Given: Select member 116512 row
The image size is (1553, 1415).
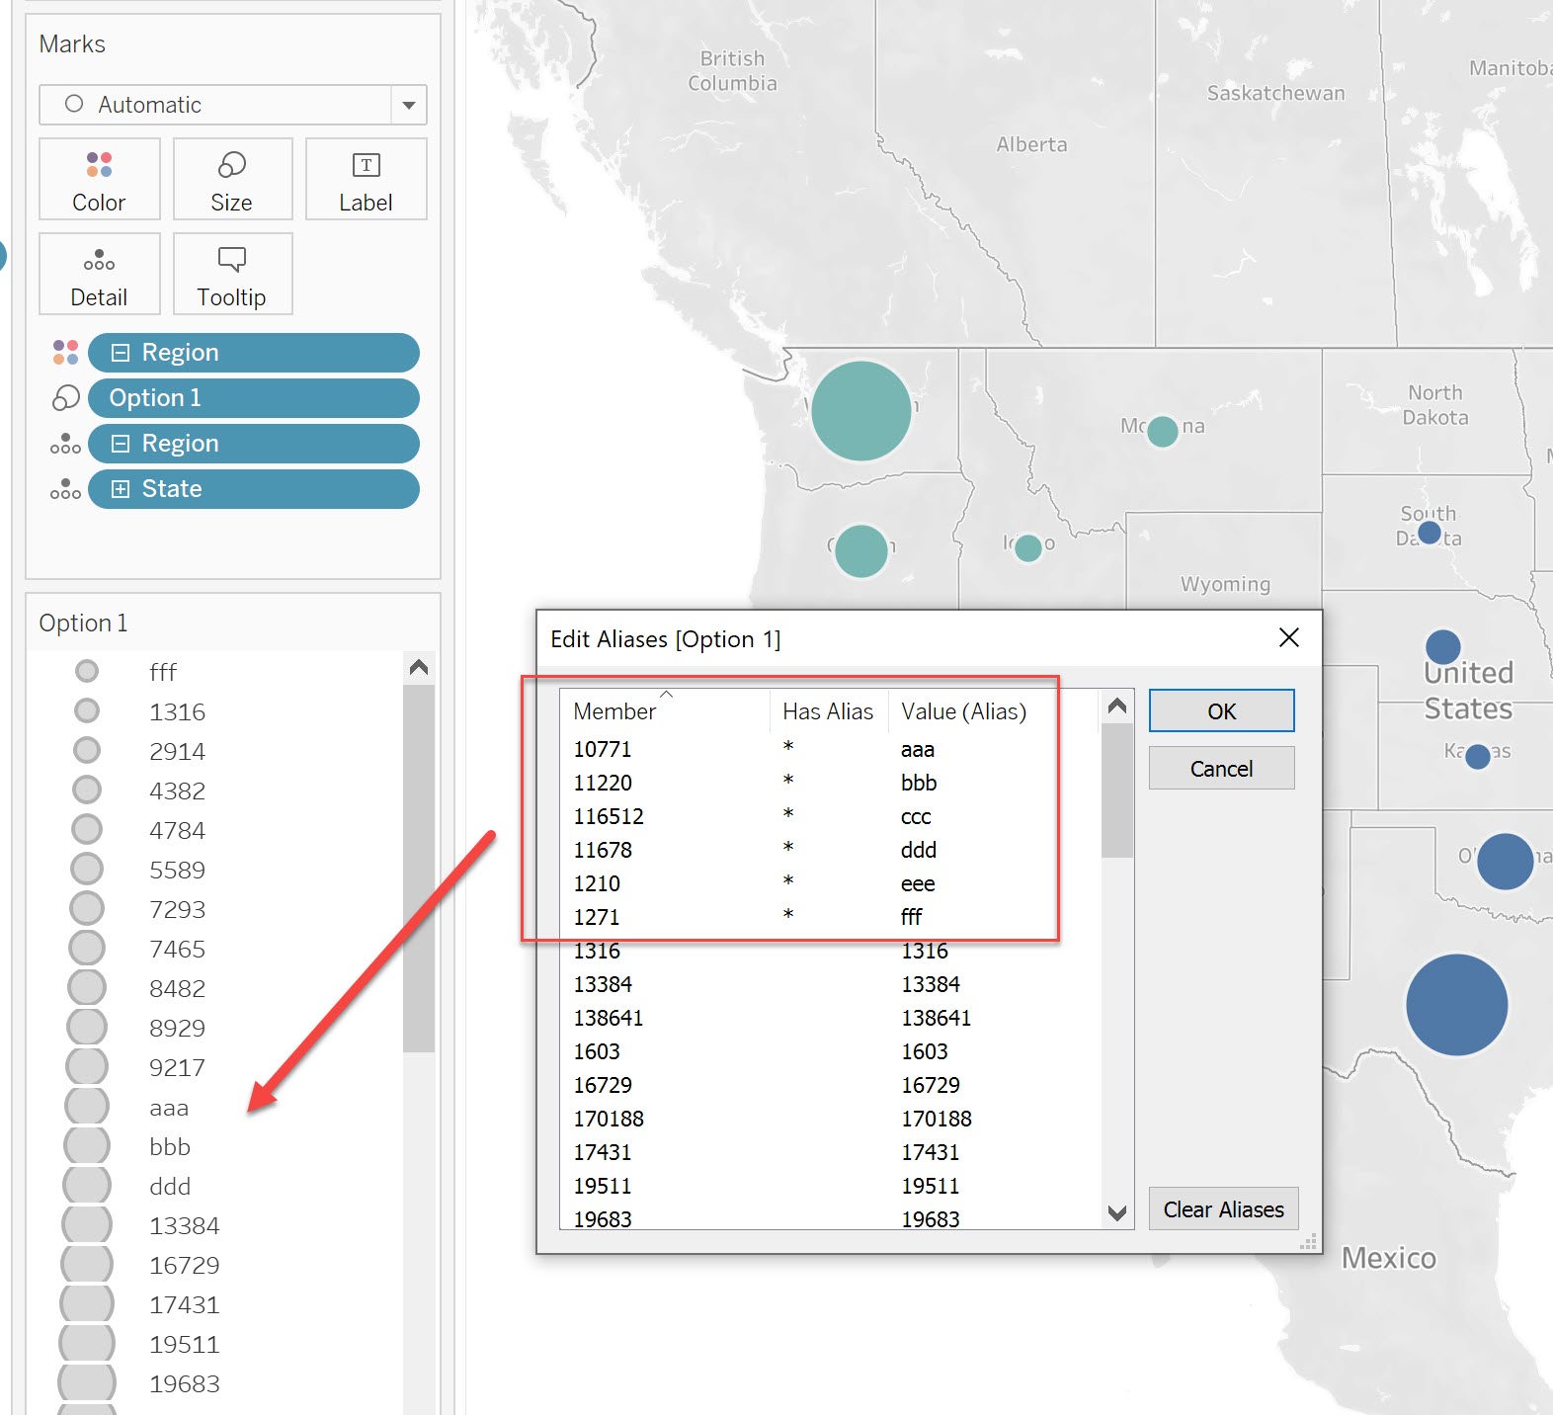Looking at the screenshot, I should (830, 816).
